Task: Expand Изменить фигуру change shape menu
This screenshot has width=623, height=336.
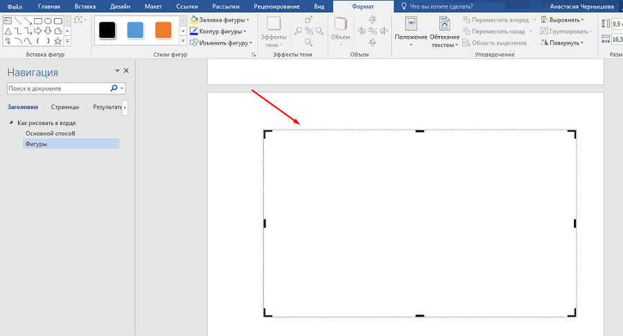Action: [222, 43]
